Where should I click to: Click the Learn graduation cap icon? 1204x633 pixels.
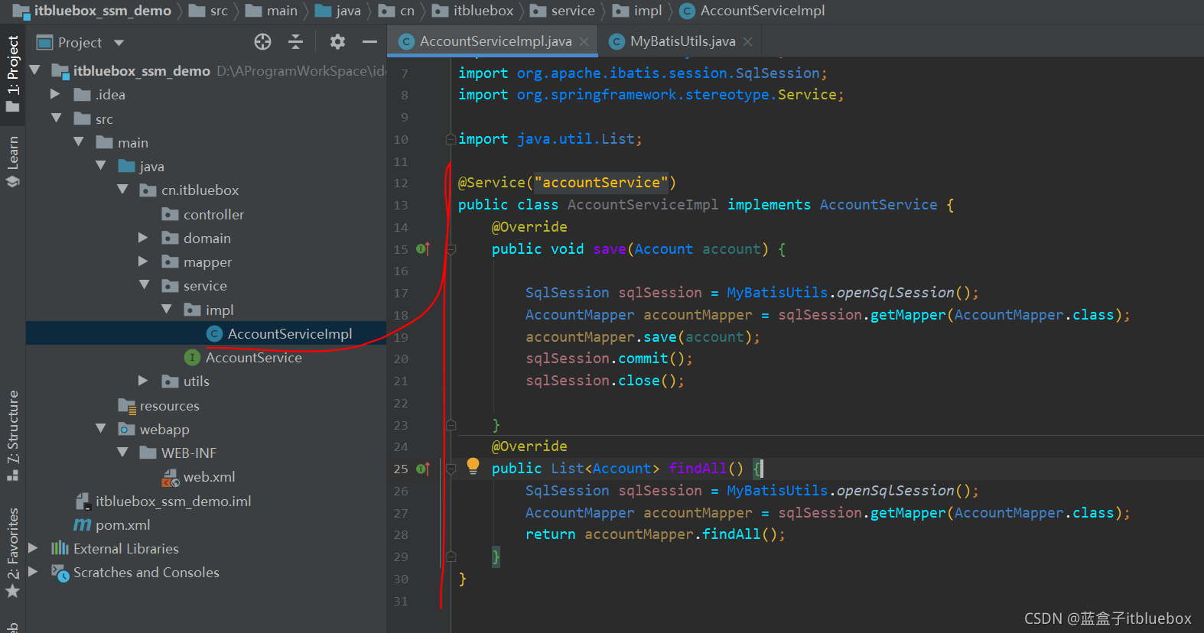click(12, 182)
